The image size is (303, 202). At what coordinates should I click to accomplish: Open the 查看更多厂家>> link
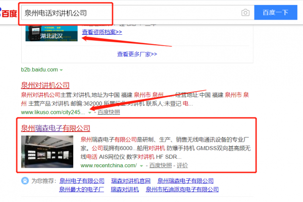[x=137, y=54]
